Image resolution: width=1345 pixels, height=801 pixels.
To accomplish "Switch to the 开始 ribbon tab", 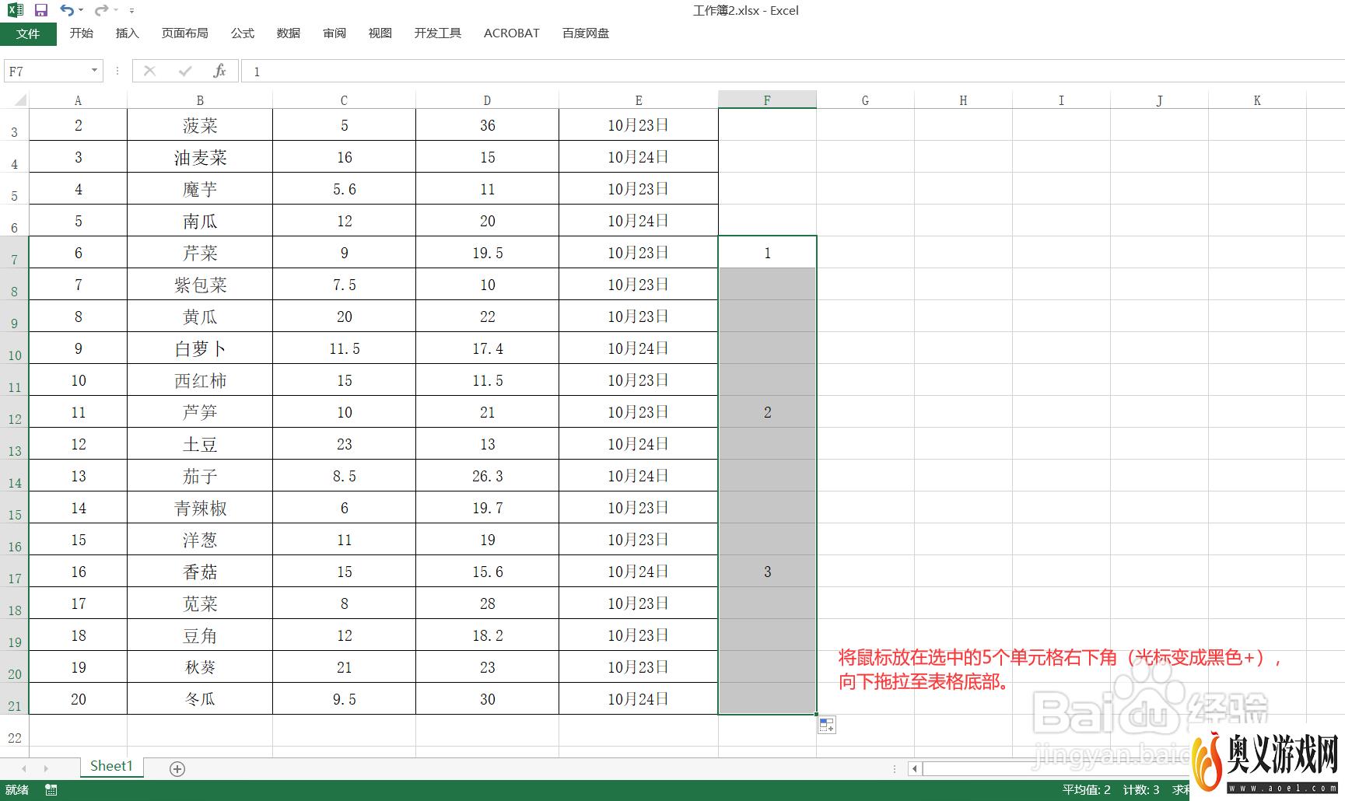I will point(81,33).
